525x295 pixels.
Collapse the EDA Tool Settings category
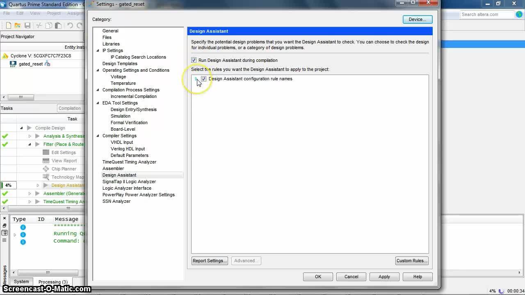(x=98, y=103)
